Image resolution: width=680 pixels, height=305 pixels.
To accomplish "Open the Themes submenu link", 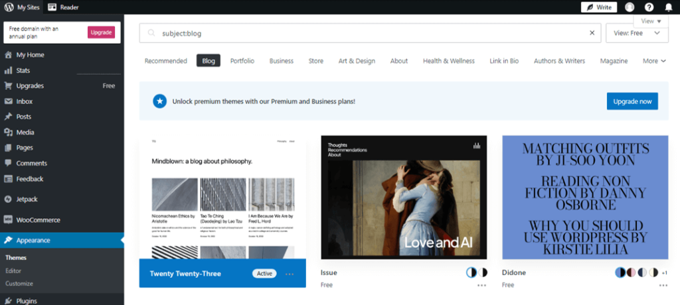I will point(16,258).
